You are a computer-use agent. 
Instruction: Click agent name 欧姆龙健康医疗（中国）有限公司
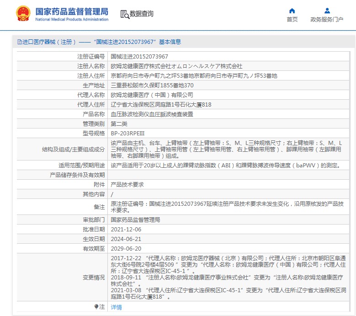coord(152,95)
